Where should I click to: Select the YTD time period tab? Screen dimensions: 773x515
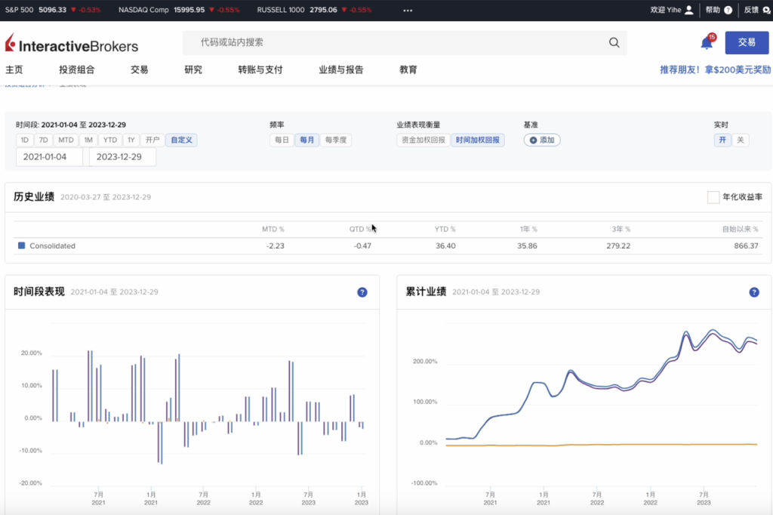coord(111,140)
